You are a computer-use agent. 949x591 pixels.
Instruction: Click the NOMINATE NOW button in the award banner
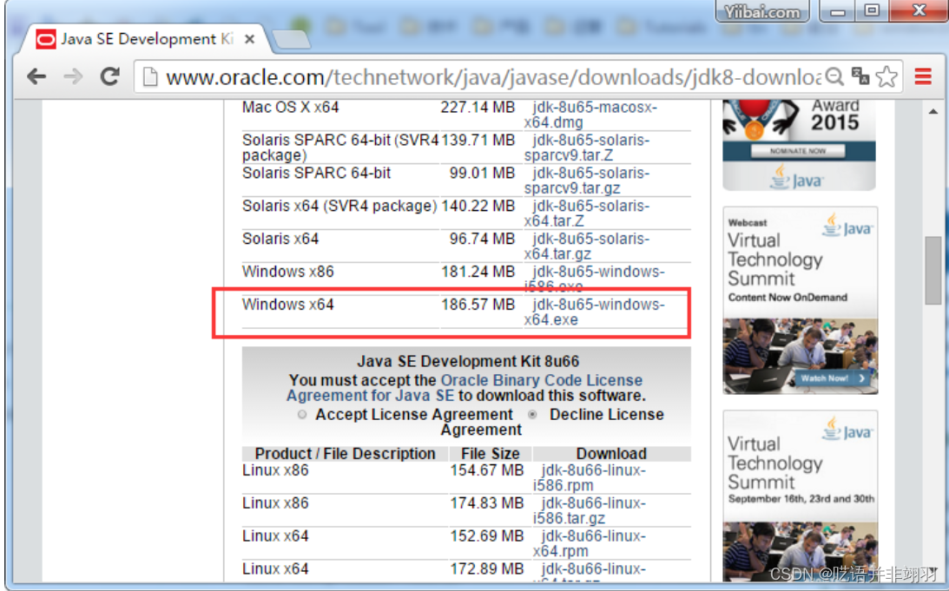[x=798, y=151]
